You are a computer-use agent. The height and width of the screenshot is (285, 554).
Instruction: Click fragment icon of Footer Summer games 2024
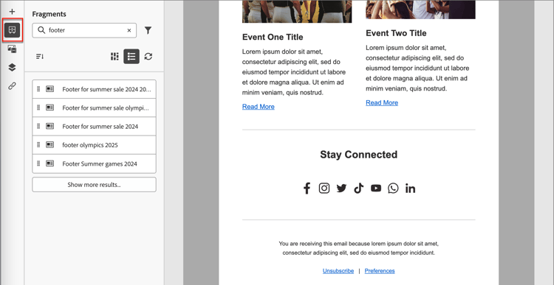coord(49,163)
